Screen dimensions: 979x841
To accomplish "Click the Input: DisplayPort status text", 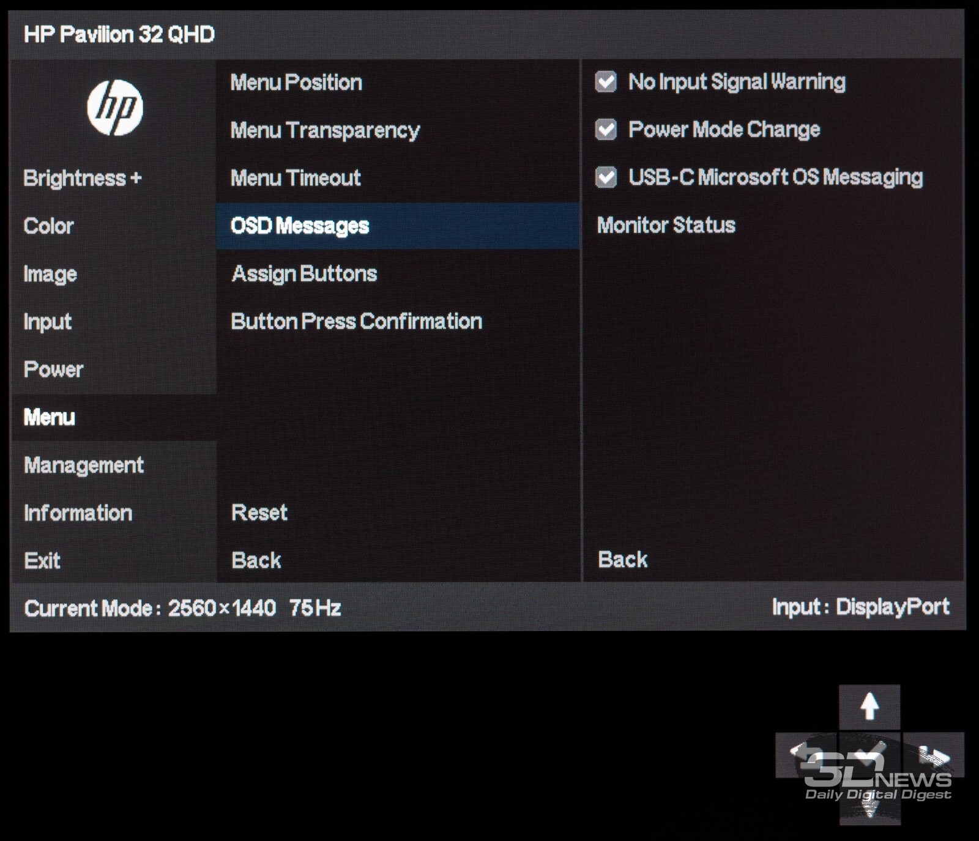I will coord(861,607).
